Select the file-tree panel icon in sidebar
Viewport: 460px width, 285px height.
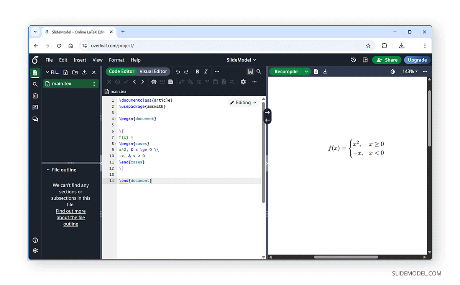point(35,72)
